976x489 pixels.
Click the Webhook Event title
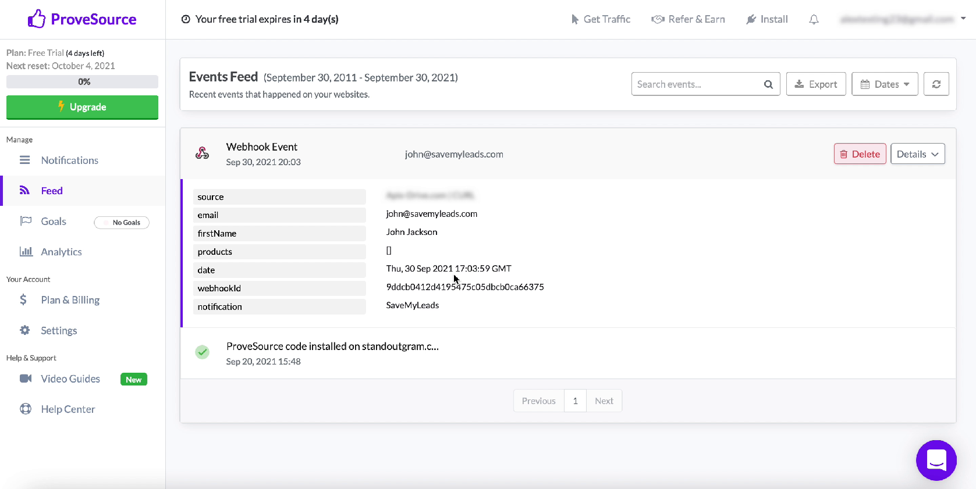click(x=262, y=147)
